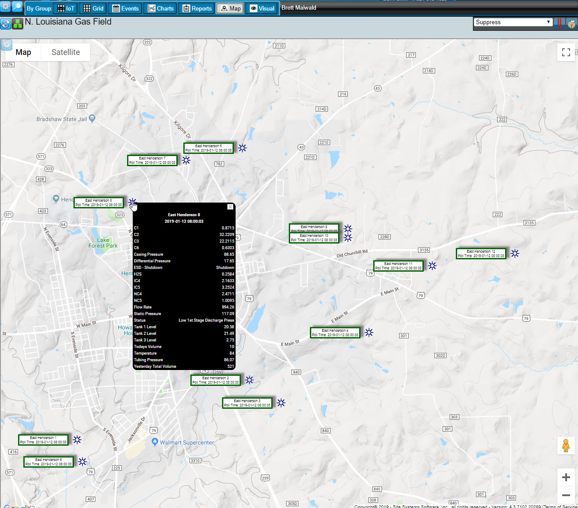Click the East Henderson 10 sun marker
The height and width of the screenshot is (508, 578).
coord(348,238)
